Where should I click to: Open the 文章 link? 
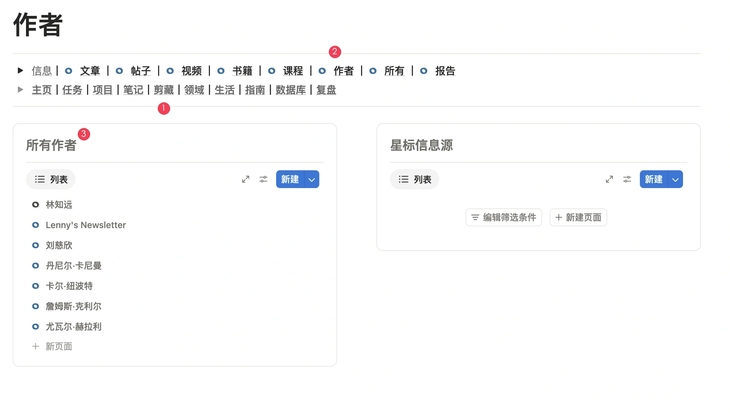coord(90,71)
